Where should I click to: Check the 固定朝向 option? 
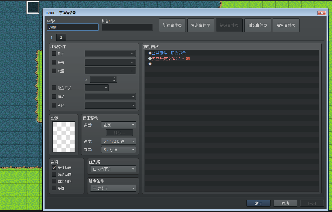tap(54, 181)
